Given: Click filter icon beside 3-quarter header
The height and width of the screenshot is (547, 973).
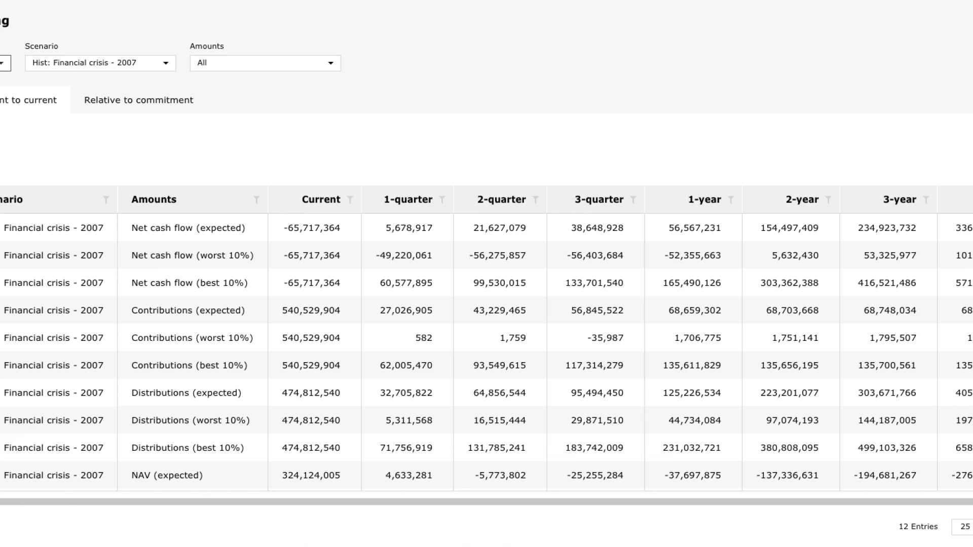Looking at the screenshot, I should pos(633,200).
